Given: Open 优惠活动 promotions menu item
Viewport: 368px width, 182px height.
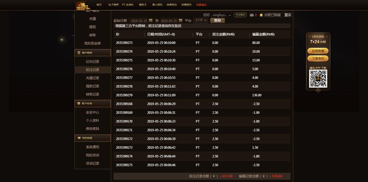Looking at the screenshot, I should [201, 5].
